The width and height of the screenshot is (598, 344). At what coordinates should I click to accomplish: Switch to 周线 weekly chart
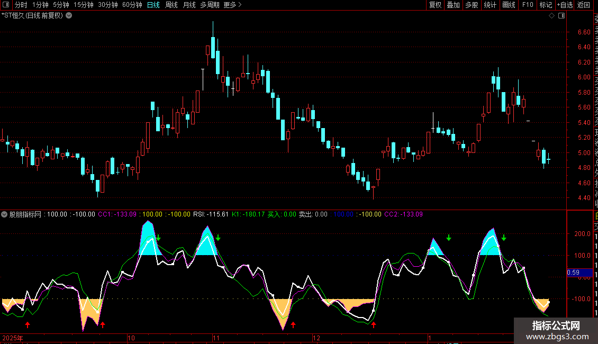pos(171,5)
